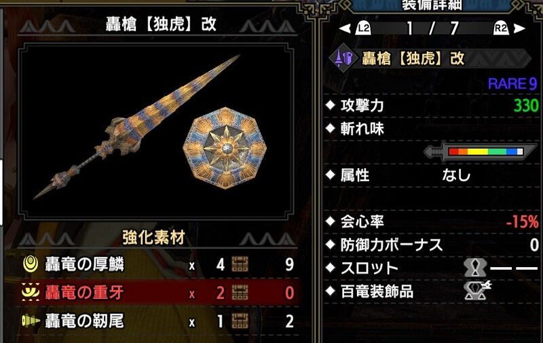Click the lance weapon type icon
Screen dimensions: 543x343
pyautogui.click(x=343, y=58)
